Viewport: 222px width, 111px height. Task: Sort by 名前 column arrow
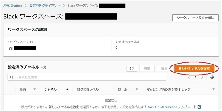click(34, 89)
